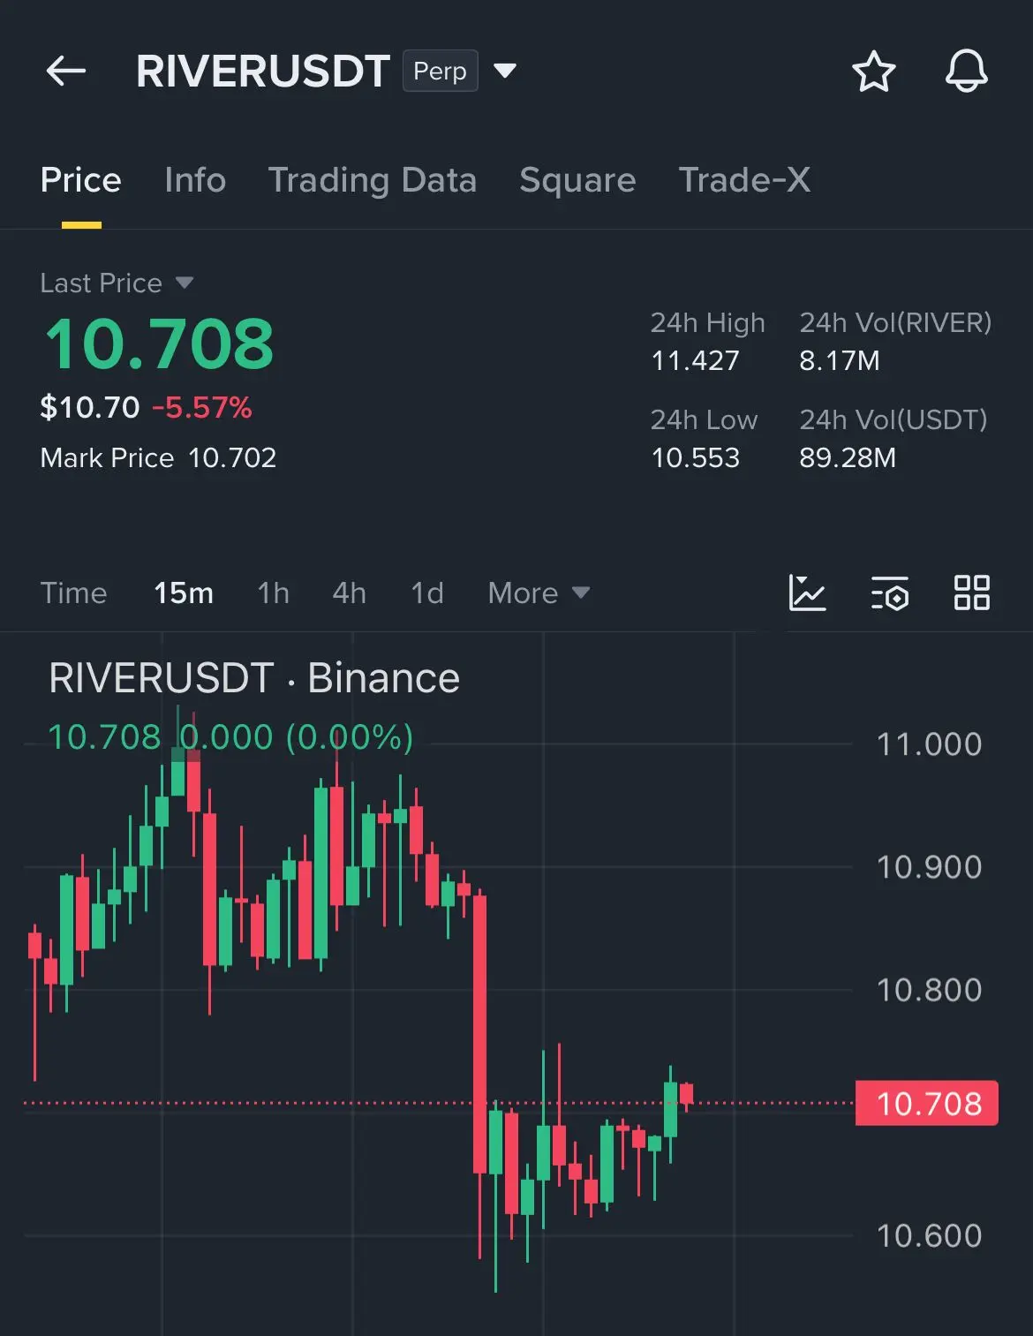This screenshot has width=1033, height=1336.
Task: Open the Trade-X tab
Action: pyautogui.click(x=744, y=179)
